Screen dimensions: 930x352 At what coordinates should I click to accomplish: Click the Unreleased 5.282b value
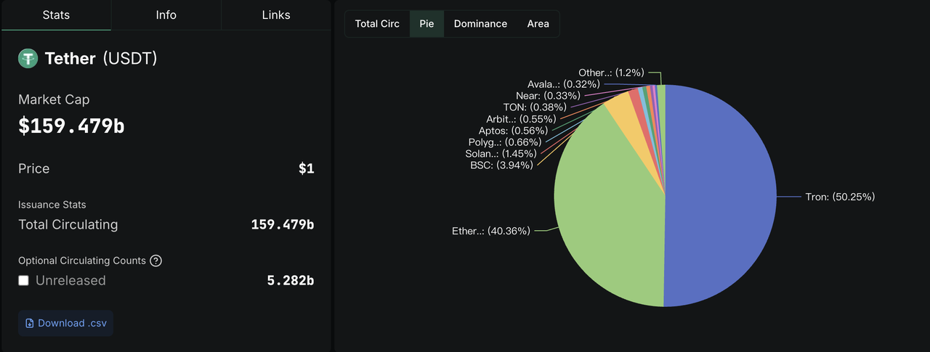[x=291, y=280]
